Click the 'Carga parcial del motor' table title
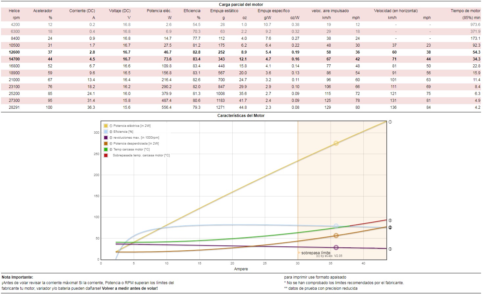This screenshot has width=483, height=294. tap(241, 5)
